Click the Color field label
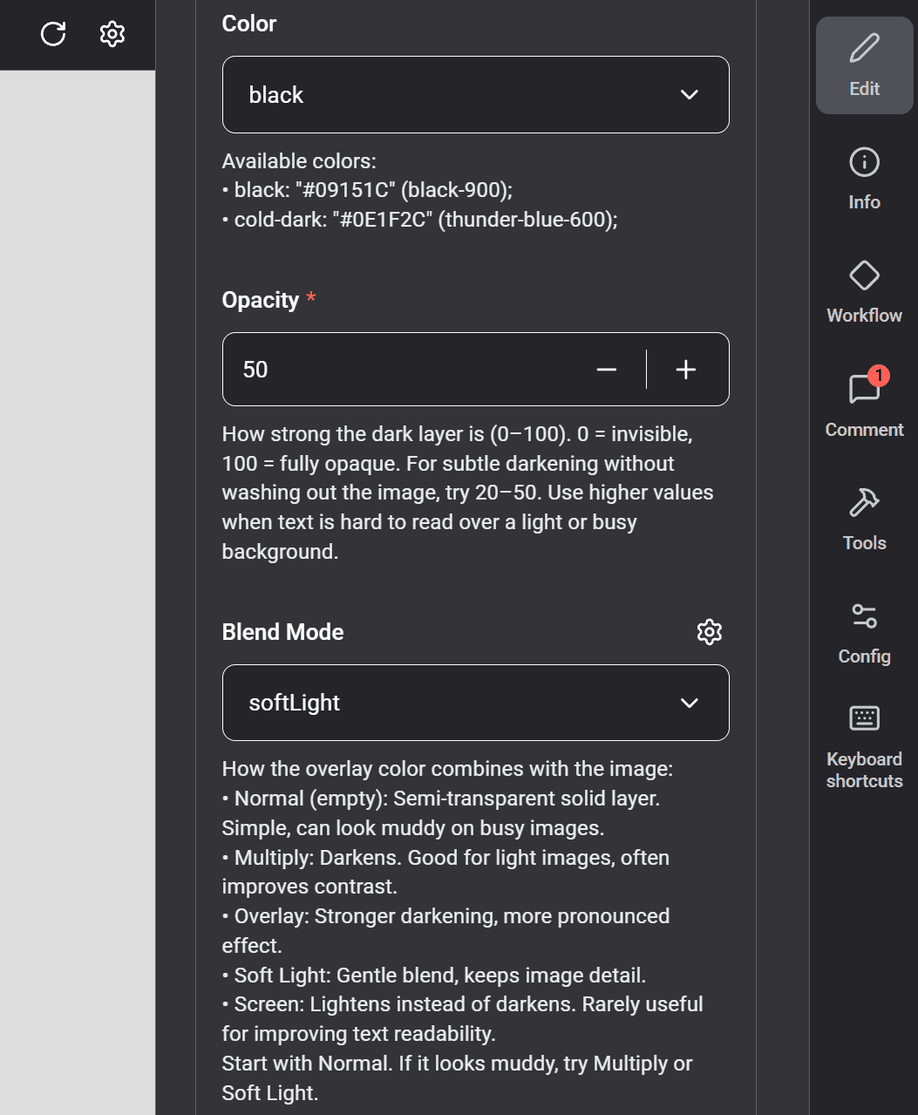This screenshot has width=918, height=1115. click(x=249, y=24)
